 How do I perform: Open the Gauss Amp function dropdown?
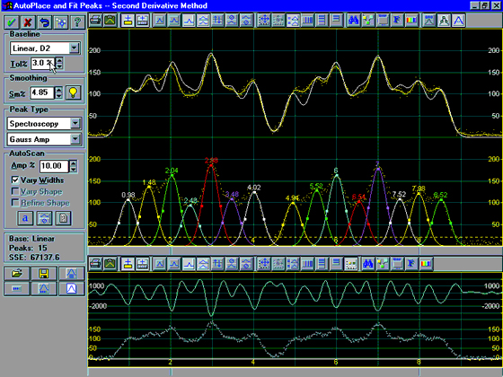pos(75,139)
